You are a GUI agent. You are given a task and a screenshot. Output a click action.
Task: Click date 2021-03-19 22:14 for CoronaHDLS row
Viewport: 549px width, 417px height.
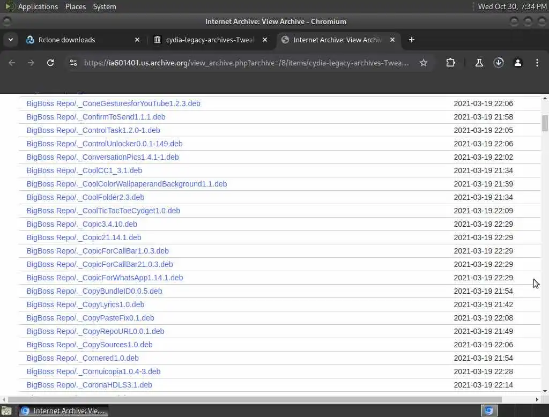tap(483, 385)
